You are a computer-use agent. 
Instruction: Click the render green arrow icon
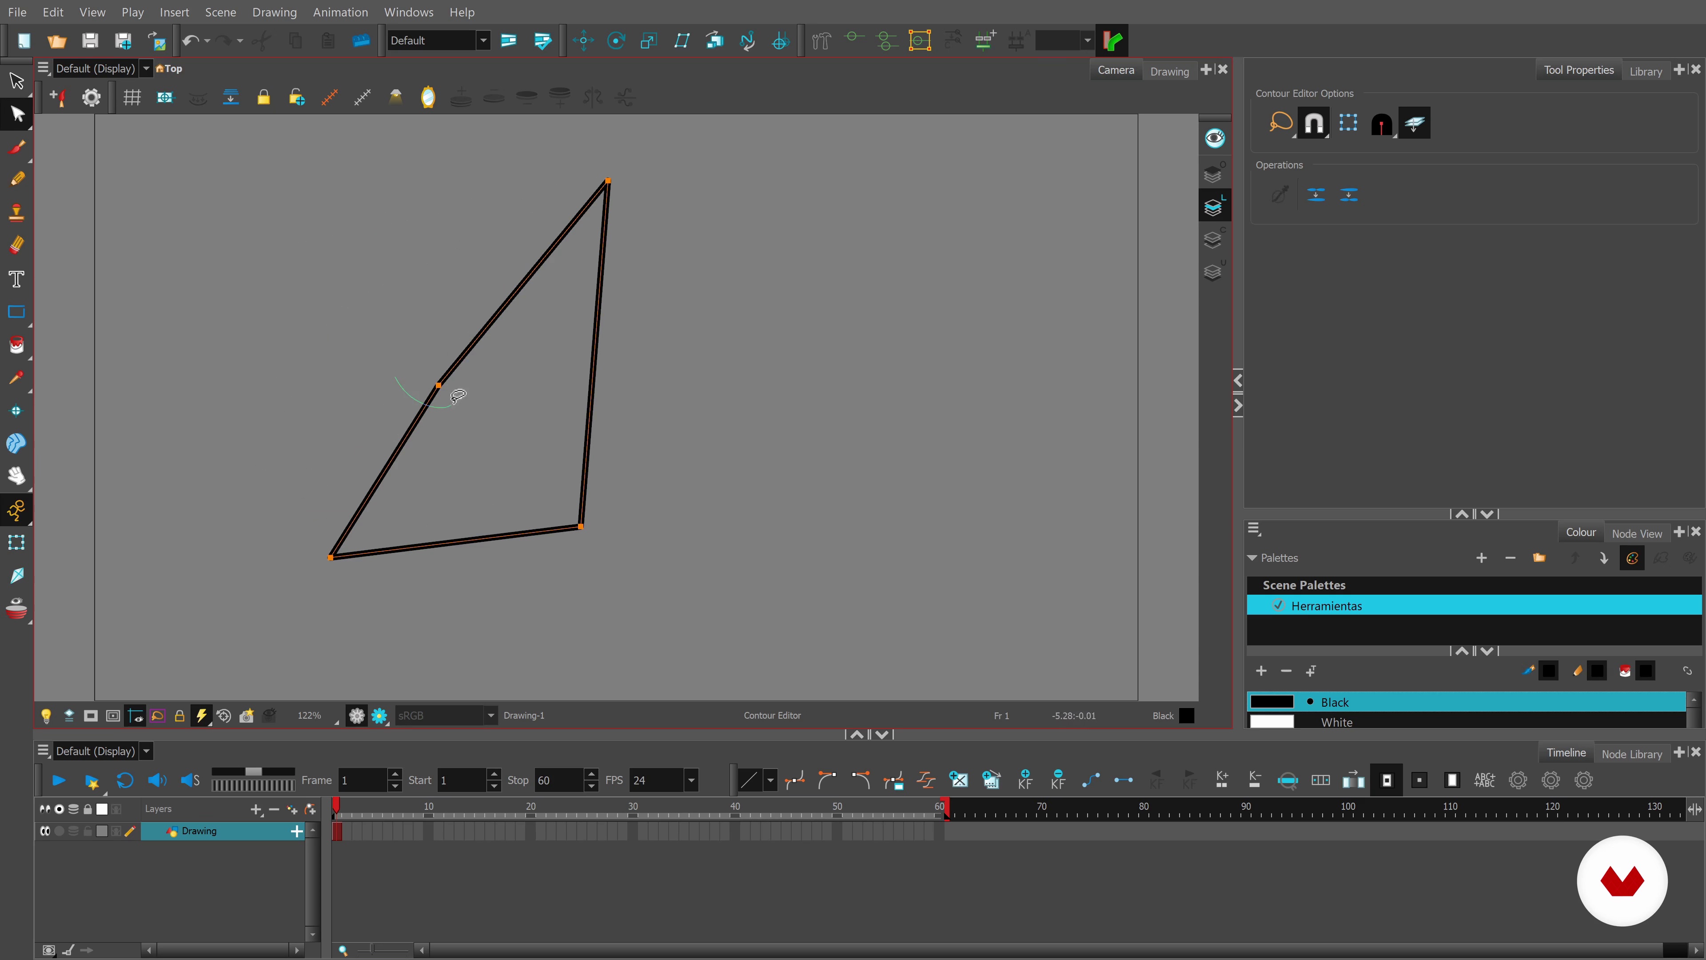[x=1112, y=41]
